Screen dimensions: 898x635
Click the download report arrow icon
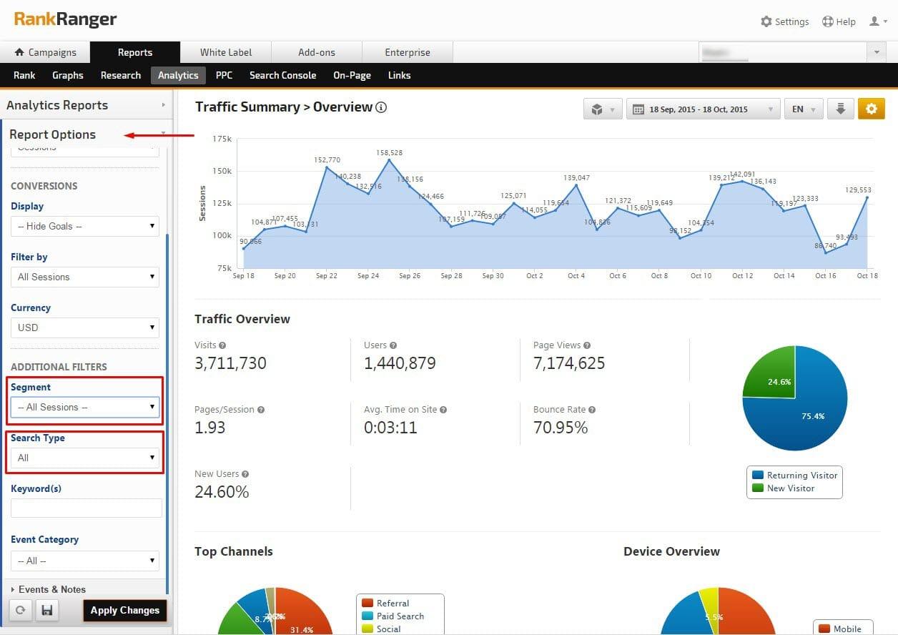841,109
